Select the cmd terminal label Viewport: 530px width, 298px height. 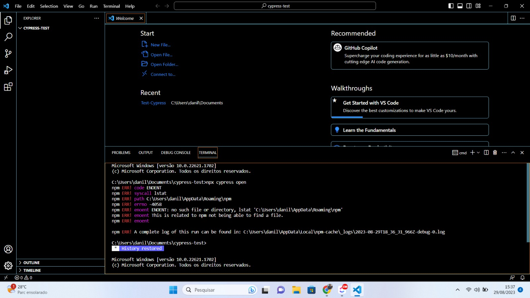click(459, 153)
